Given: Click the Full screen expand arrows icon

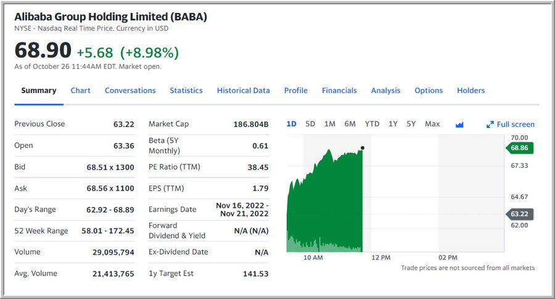Looking at the screenshot, I should click(x=490, y=125).
